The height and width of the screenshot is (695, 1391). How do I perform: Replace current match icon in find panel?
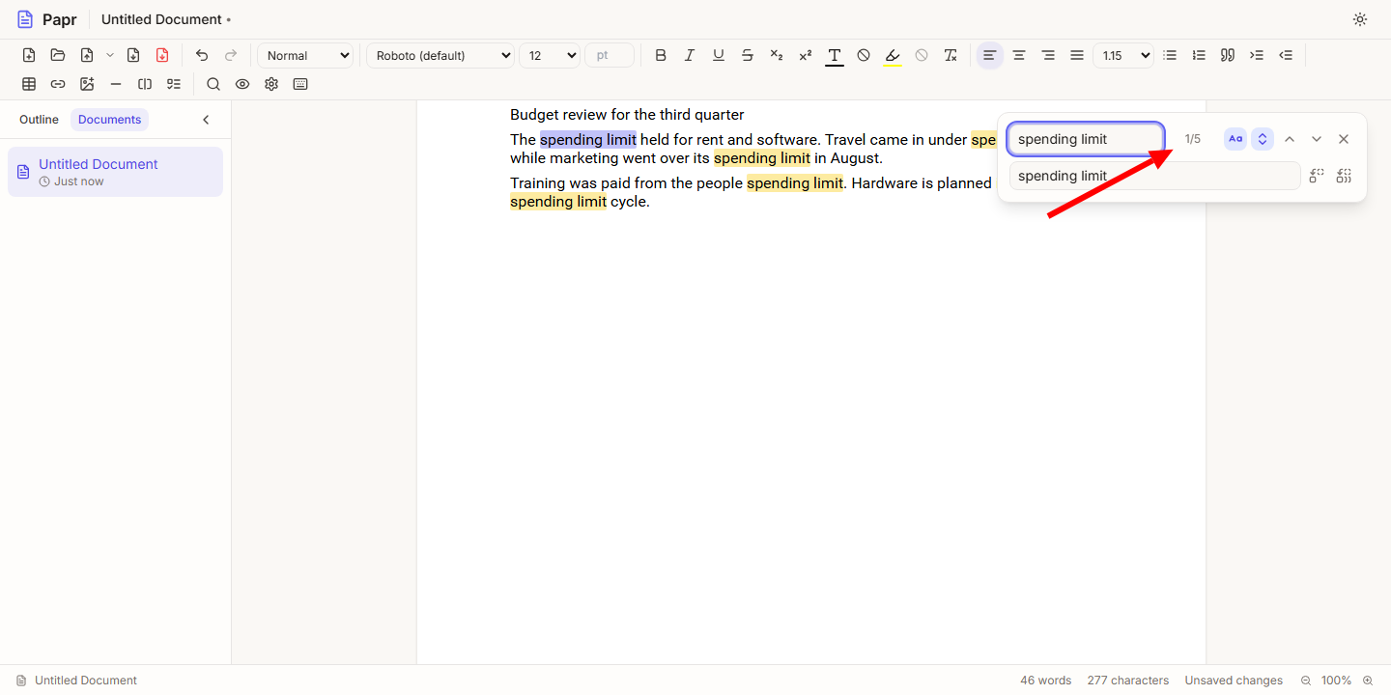[x=1317, y=176]
